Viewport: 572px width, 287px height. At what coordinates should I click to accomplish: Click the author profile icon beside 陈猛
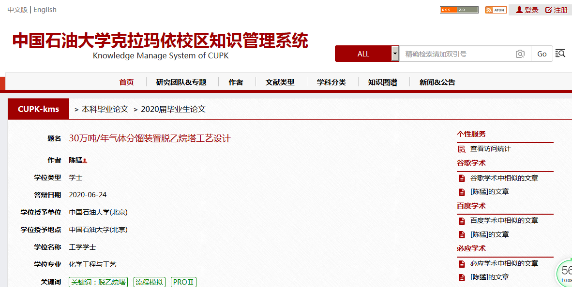pyautogui.click(x=85, y=161)
